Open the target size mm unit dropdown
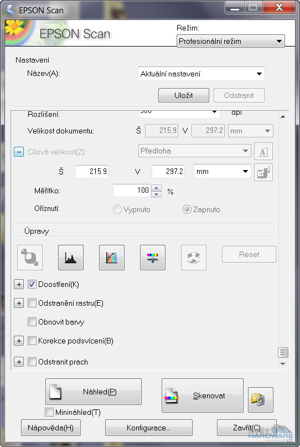This screenshot has width=300, height=447. click(x=222, y=171)
